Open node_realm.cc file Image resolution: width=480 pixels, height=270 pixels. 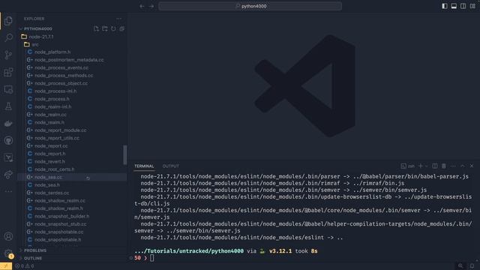(x=50, y=115)
